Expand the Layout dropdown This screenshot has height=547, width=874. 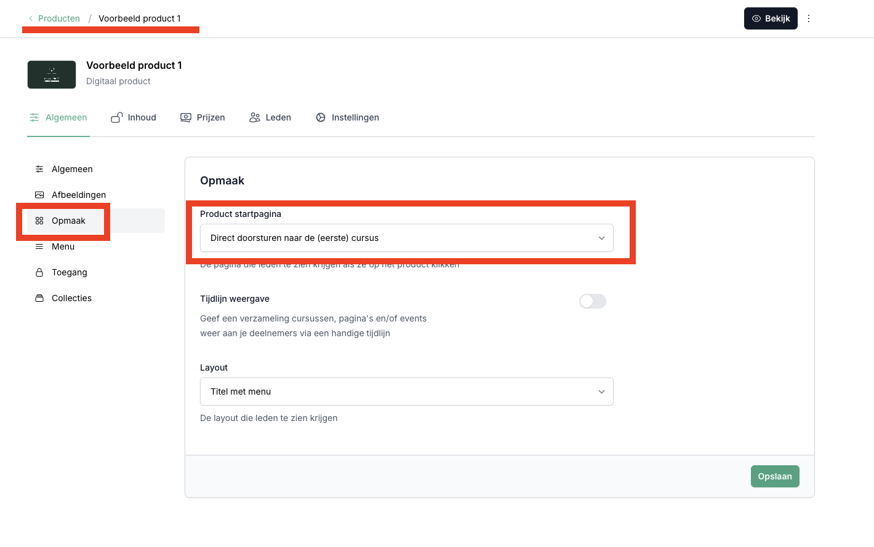[406, 392]
